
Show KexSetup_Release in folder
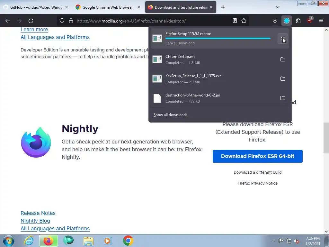[283, 79]
